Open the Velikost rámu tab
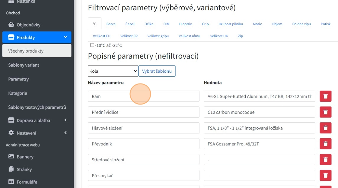This screenshot has width=338, height=188. pos(189,36)
